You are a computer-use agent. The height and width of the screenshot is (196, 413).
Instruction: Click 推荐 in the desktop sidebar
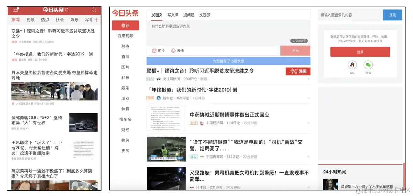tap(125, 25)
